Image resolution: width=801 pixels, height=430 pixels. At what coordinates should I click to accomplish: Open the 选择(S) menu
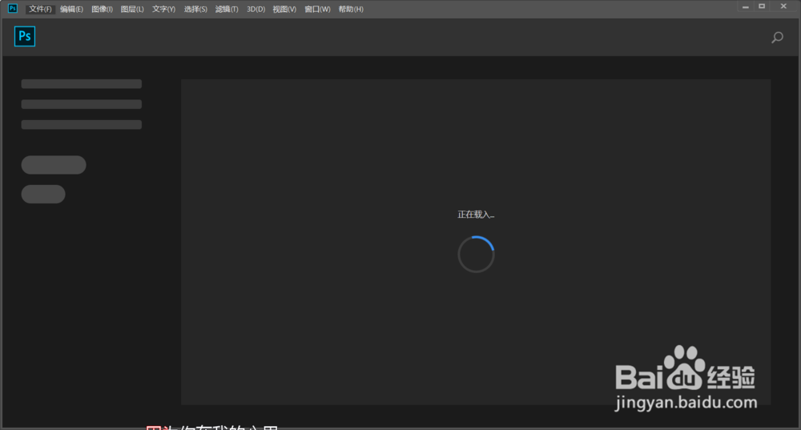(195, 9)
